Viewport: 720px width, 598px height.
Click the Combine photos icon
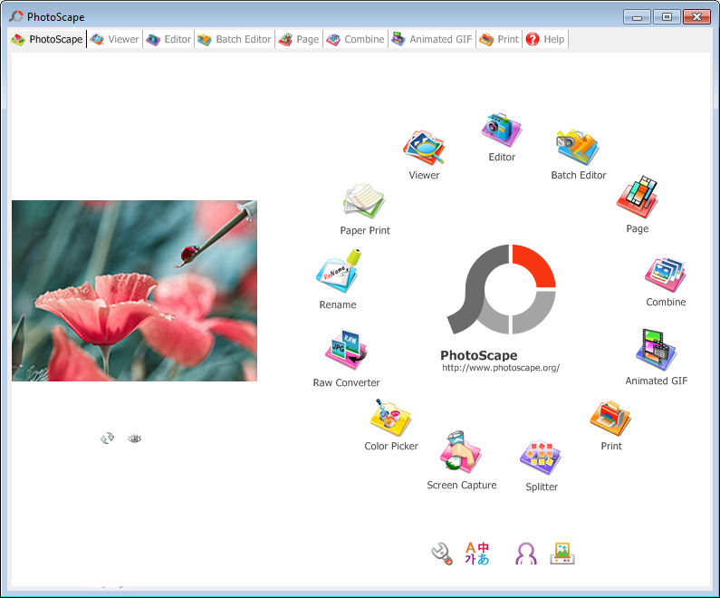pyautogui.click(x=666, y=275)
